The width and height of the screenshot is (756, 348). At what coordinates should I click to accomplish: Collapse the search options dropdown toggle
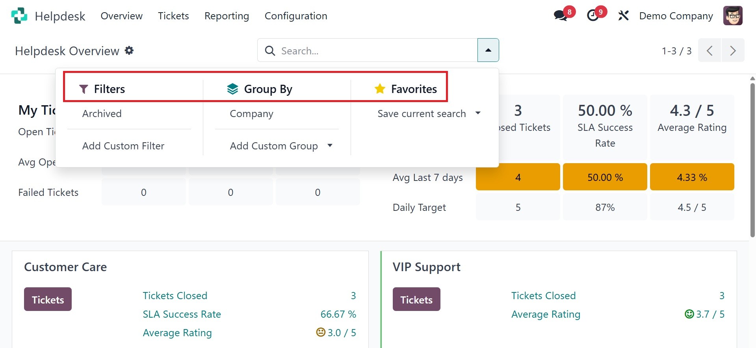tap(488, 50)
